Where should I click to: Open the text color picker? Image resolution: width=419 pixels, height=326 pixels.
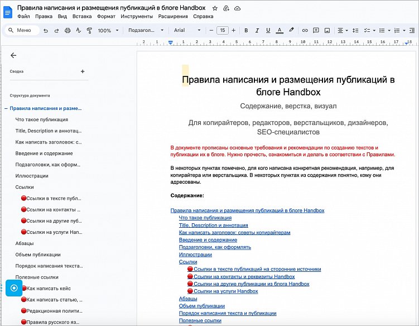(x=280, y=31)
